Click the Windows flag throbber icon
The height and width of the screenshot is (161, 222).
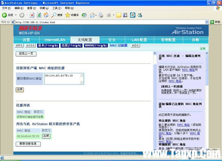point(218,8)
